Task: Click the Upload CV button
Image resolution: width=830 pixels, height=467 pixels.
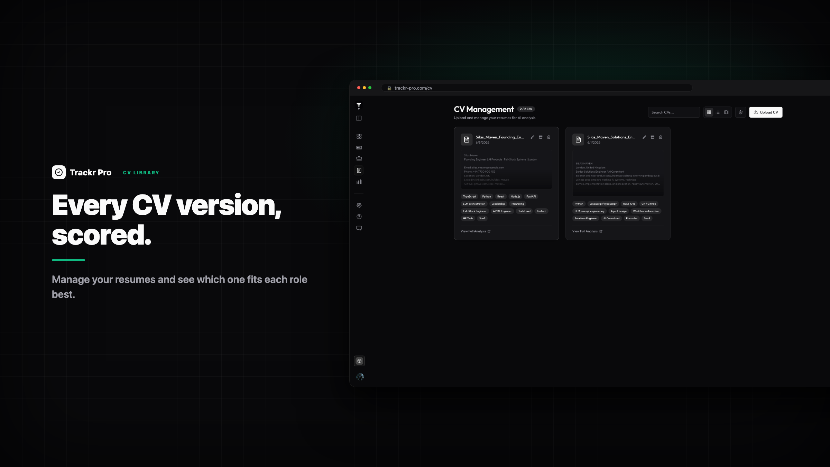Action: point(766,112)
